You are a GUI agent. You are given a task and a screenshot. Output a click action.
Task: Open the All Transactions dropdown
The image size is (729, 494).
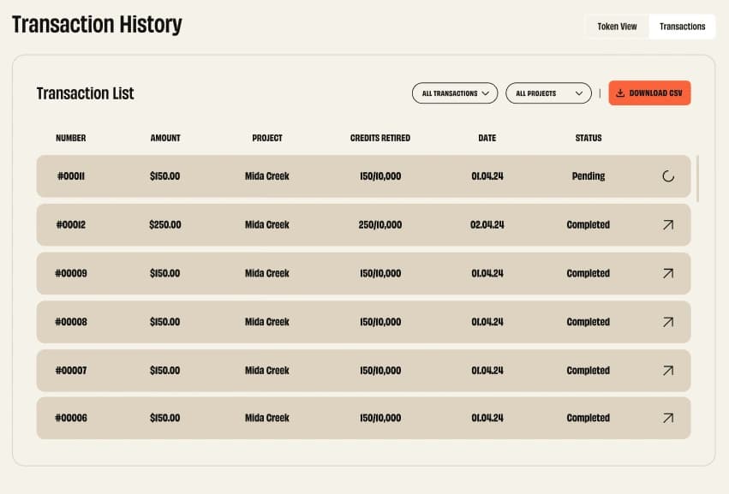(x=455, y=93)
